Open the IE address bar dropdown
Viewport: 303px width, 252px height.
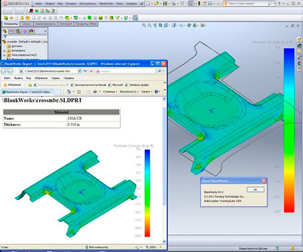tap(79, 71)
